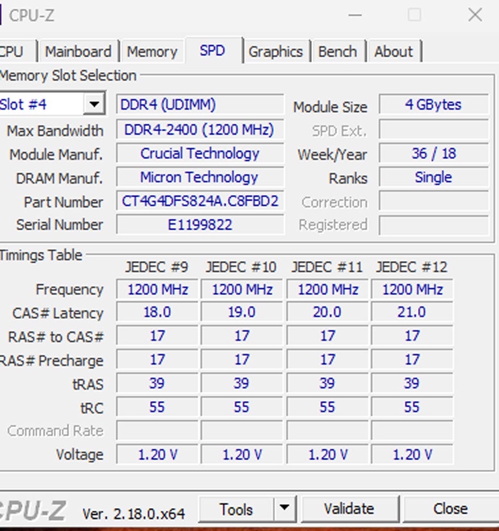This screenshot has width=499, height=531.
Task: Click the Single ranks value
Action: click(434, 177)
